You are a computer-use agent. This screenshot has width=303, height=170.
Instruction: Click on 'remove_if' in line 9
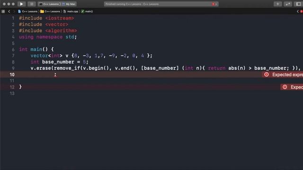tap(67, 68)
